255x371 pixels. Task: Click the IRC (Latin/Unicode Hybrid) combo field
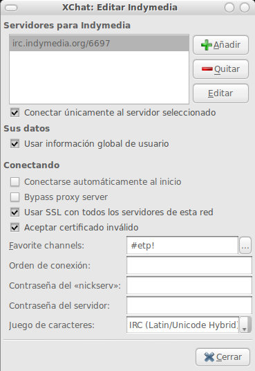click(183, 325)
